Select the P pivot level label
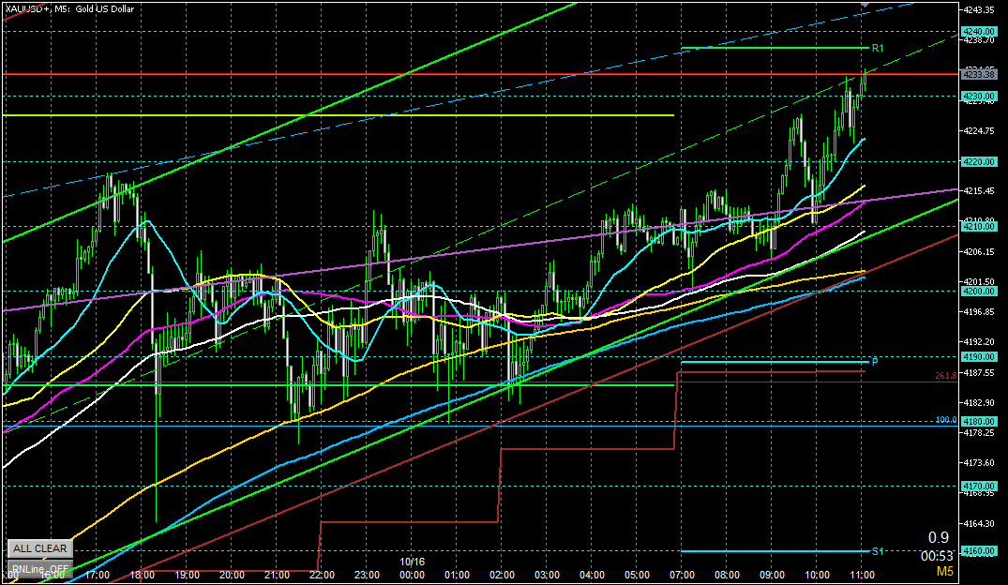The image size is (1008, 585). [874, 362]
